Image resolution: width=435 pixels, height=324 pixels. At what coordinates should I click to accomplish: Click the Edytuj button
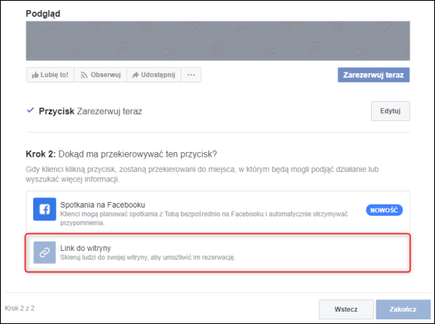(390, 111)
